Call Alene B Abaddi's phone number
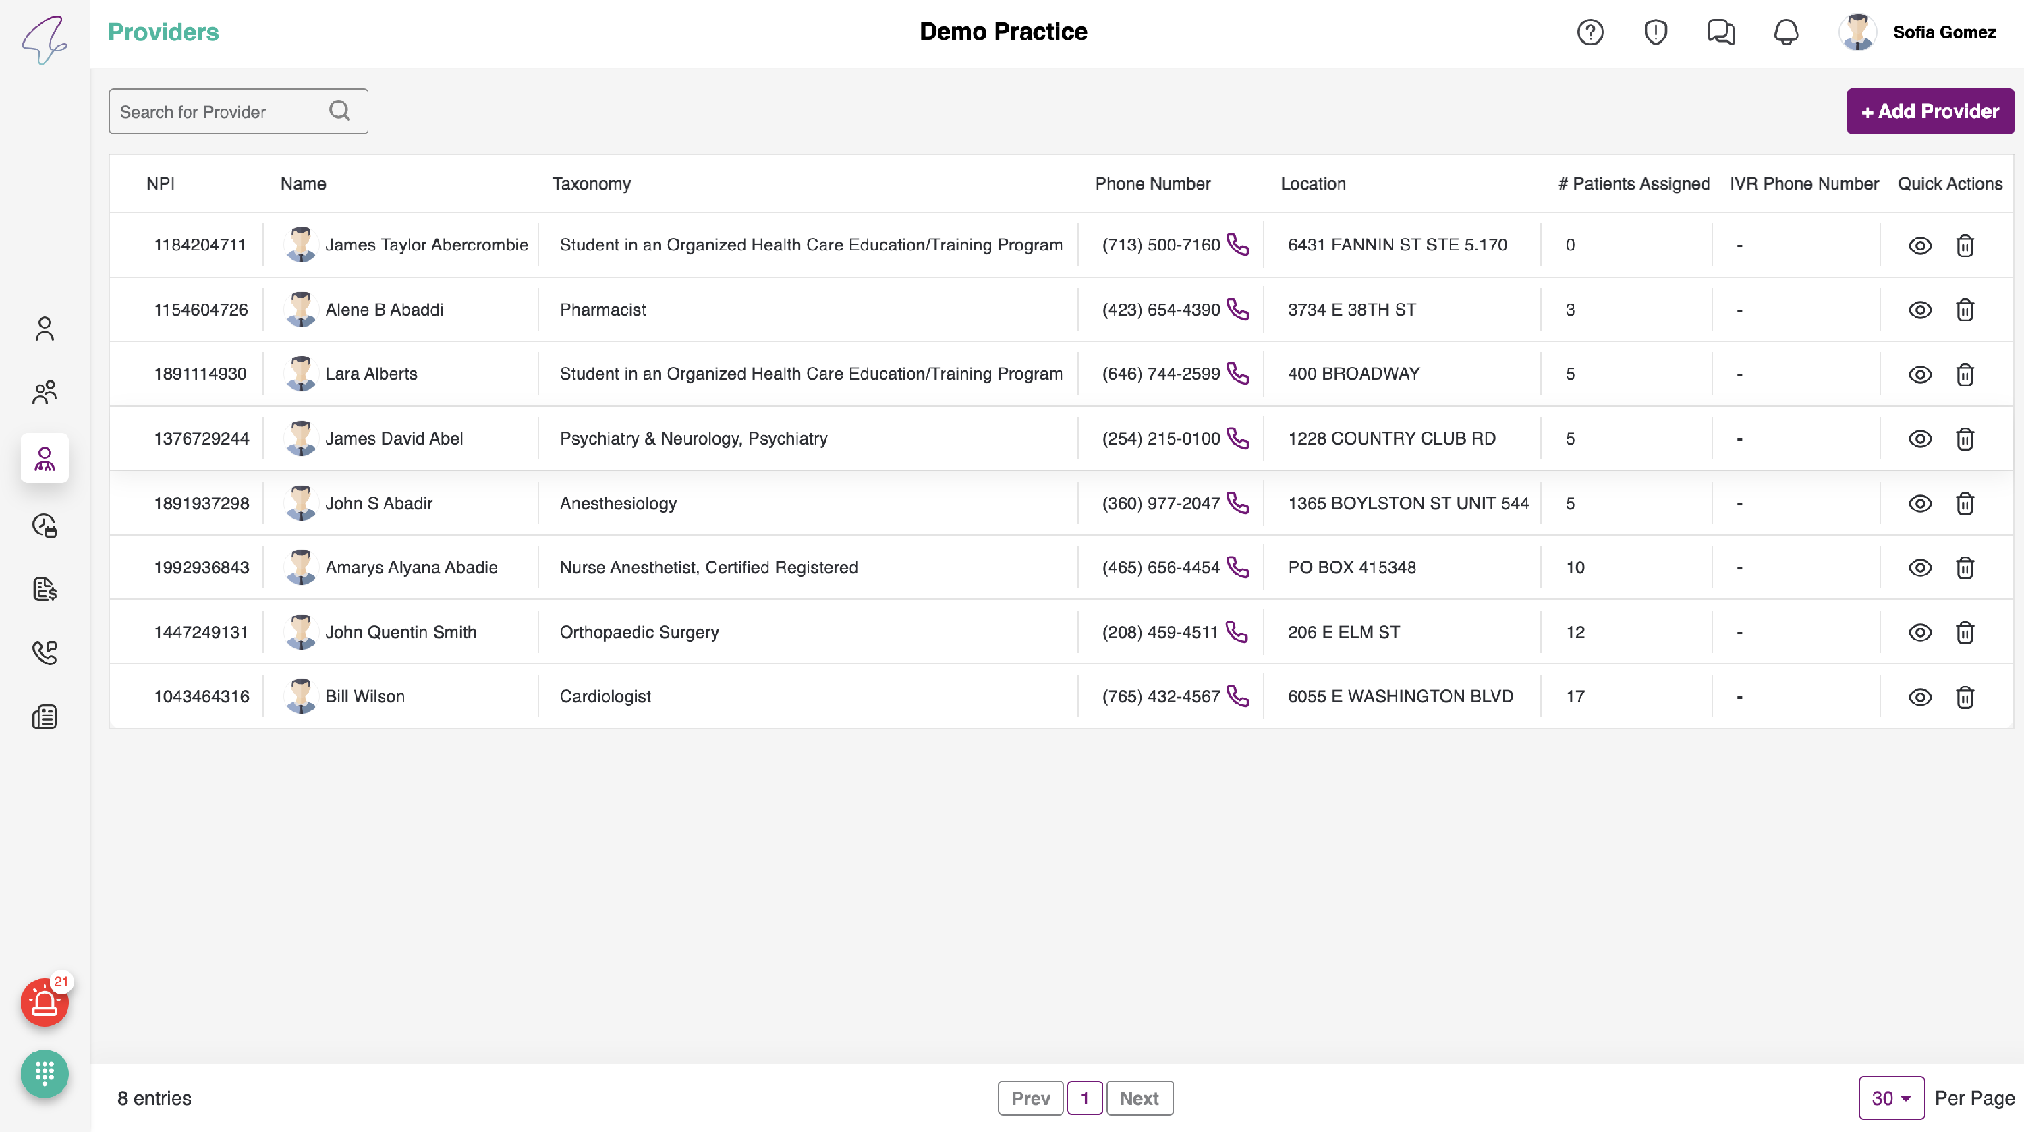The width and height of the screenshot is (2024, 1132). pyautogui.click(x=1237, y=310)
